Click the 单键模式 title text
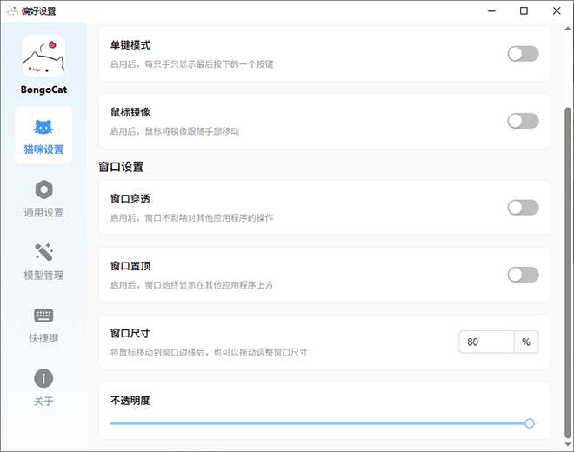This screenshot has width=574, height=452. pos(130,45)
